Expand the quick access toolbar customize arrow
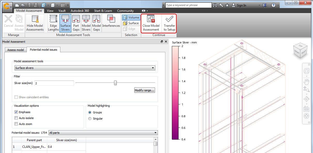 68,5
